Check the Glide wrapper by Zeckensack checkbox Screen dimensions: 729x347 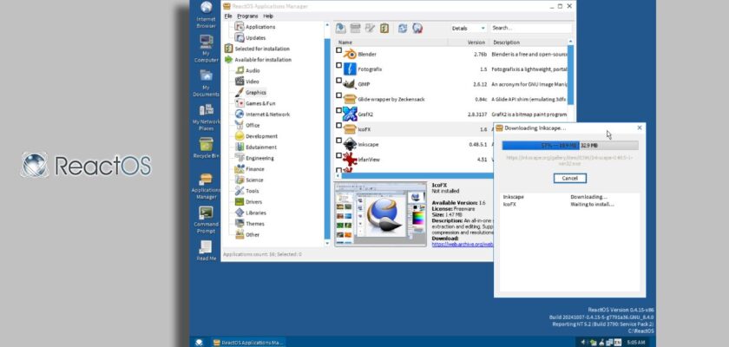click(x=339, y=95)
